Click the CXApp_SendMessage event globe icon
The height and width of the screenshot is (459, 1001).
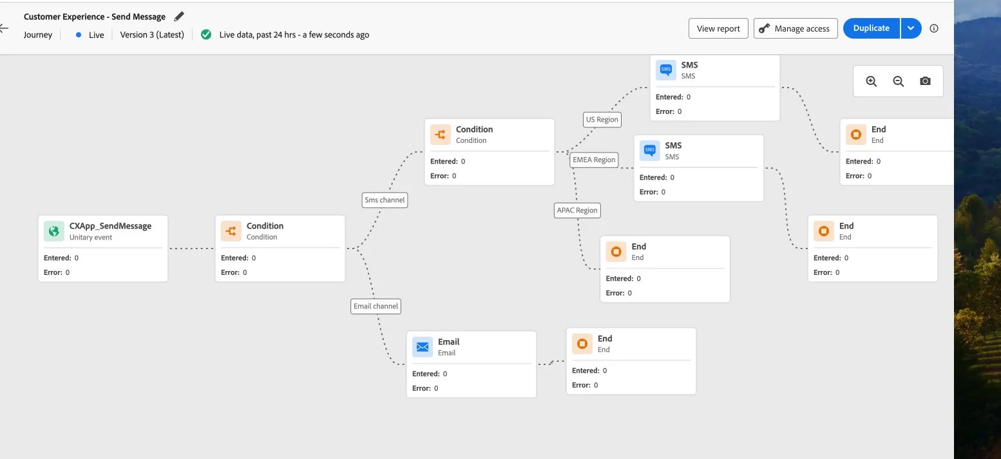54,231
